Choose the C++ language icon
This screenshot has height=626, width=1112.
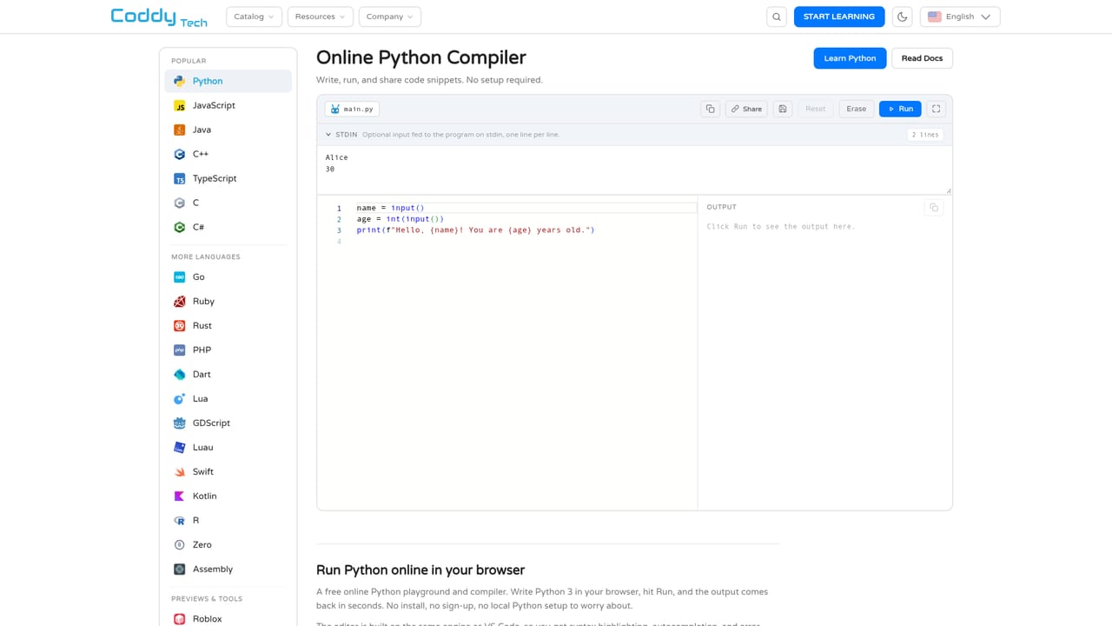(x=179, y=154)
